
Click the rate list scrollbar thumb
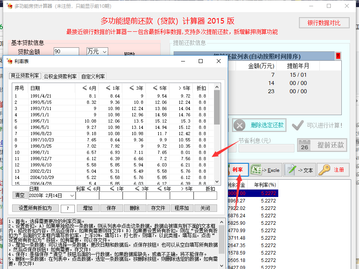click(217, 107)
